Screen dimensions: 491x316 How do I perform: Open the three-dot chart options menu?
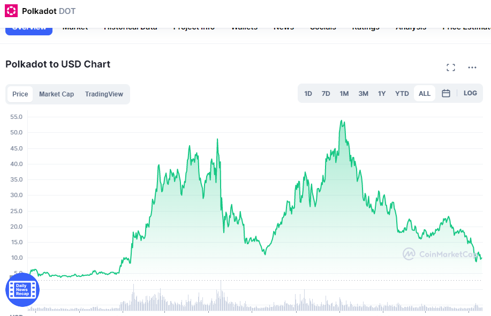click(472, 67)
